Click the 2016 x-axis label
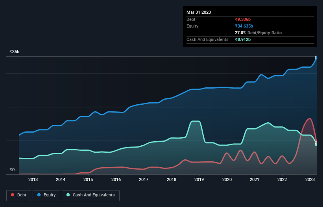The height and width of the screenshot is (207, 323). tap(116, 179)
